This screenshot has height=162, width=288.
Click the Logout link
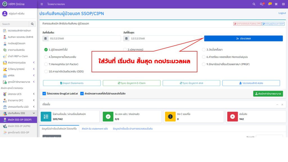tap(282, 13)
